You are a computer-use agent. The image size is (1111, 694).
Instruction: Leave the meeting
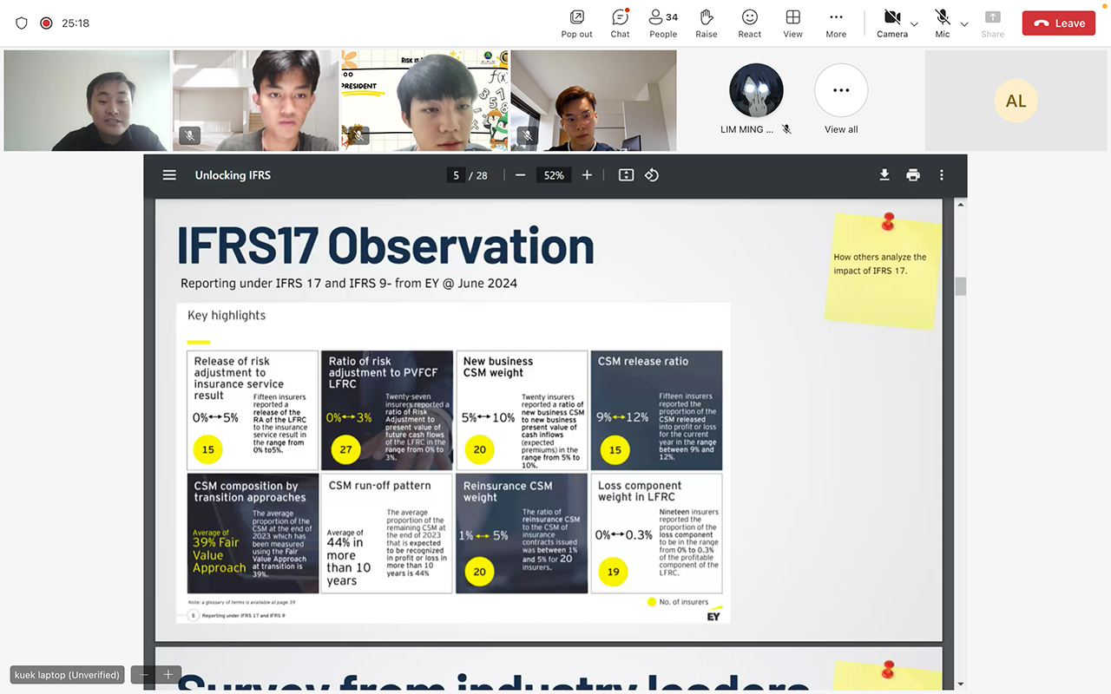point(1059,23)
